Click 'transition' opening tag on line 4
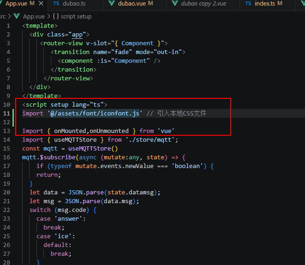 (72, 52)
